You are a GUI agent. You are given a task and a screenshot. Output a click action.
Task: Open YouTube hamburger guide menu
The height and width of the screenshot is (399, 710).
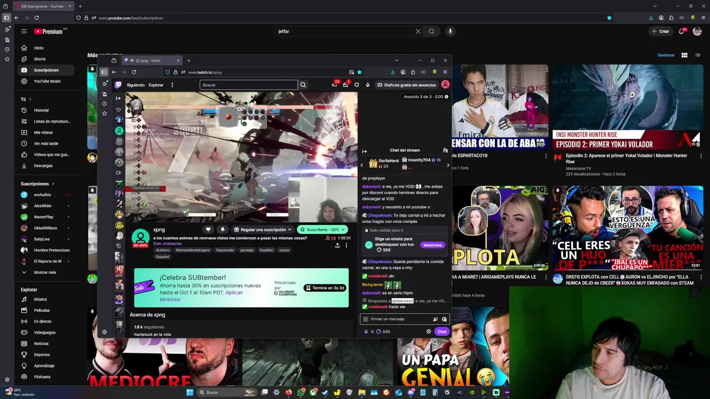[x=24, y=32]
